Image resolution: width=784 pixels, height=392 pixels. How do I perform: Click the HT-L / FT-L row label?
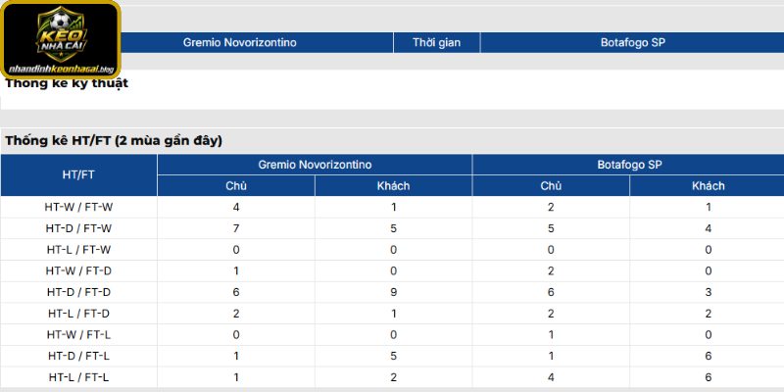(x=79, y=377)
